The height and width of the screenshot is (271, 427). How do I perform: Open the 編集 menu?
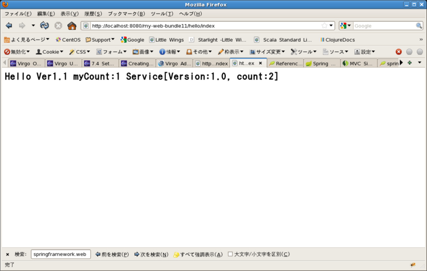(46, 14)
